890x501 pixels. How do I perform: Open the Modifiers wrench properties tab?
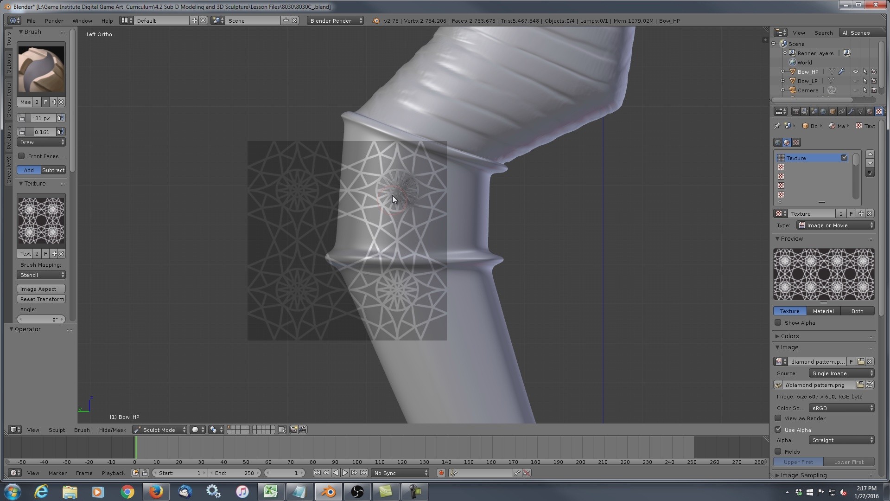851,111
